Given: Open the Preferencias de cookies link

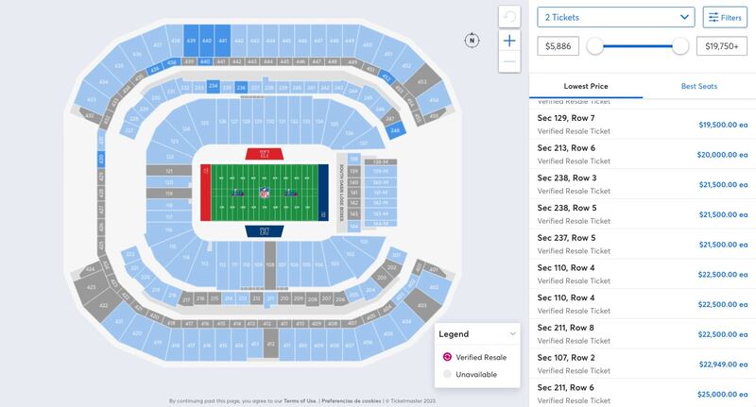Looking at the screenshot, I should (x=351, y=400).
